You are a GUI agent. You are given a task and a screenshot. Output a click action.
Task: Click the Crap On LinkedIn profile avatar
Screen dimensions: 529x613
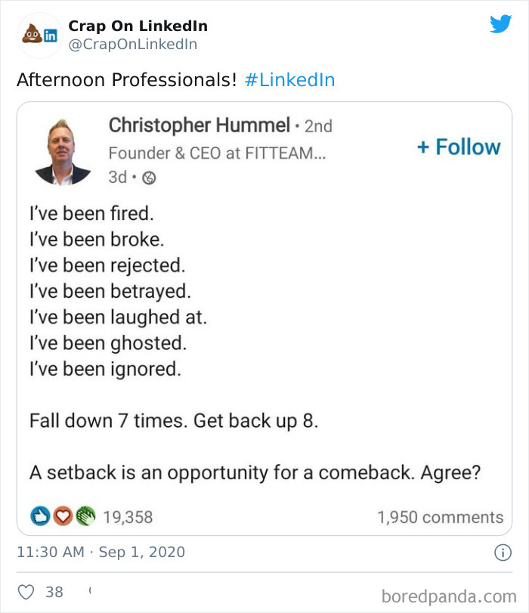[x=34, y=34]
